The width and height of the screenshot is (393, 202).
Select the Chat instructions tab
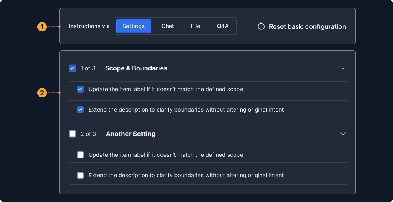click(x=168, y=26)
